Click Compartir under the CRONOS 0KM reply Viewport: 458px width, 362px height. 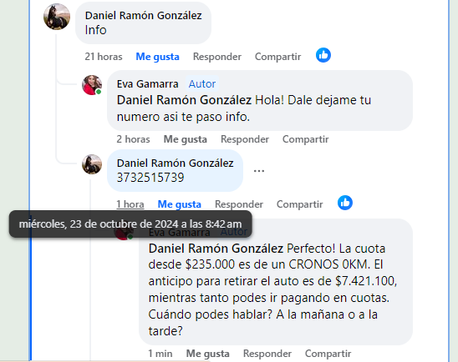pyautogui.click(x=328, y=354)
